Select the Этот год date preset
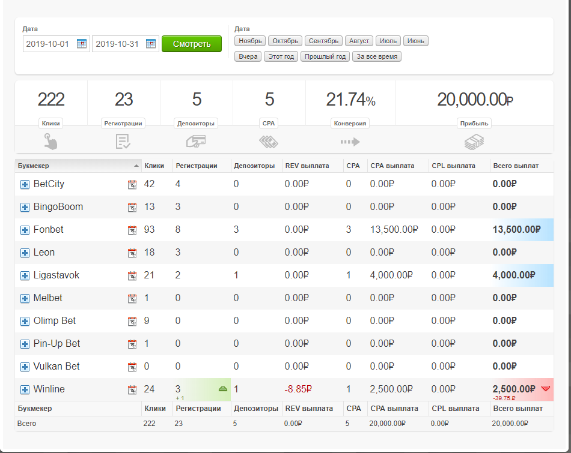The image size is (571, 453). pyautogui.click(x=281, y=56)
